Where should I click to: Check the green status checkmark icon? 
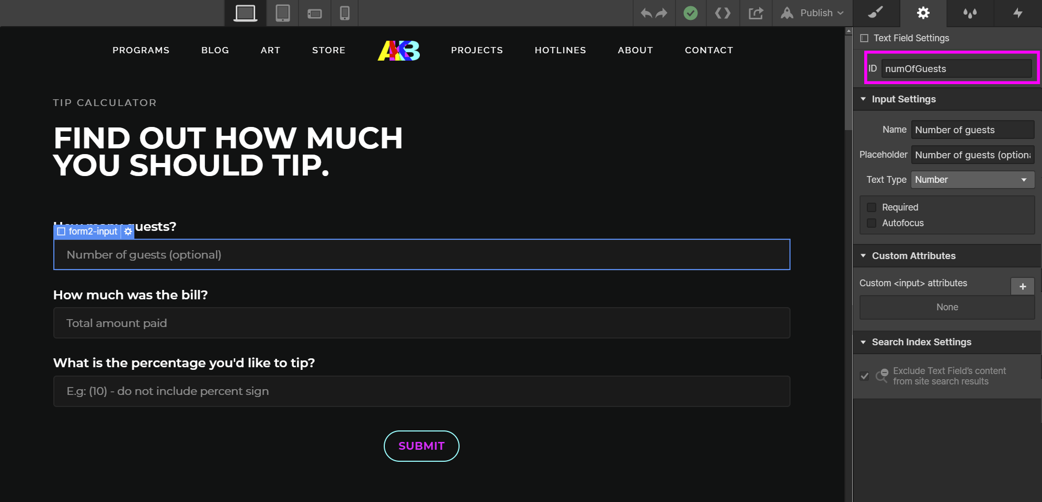(691, 13)
